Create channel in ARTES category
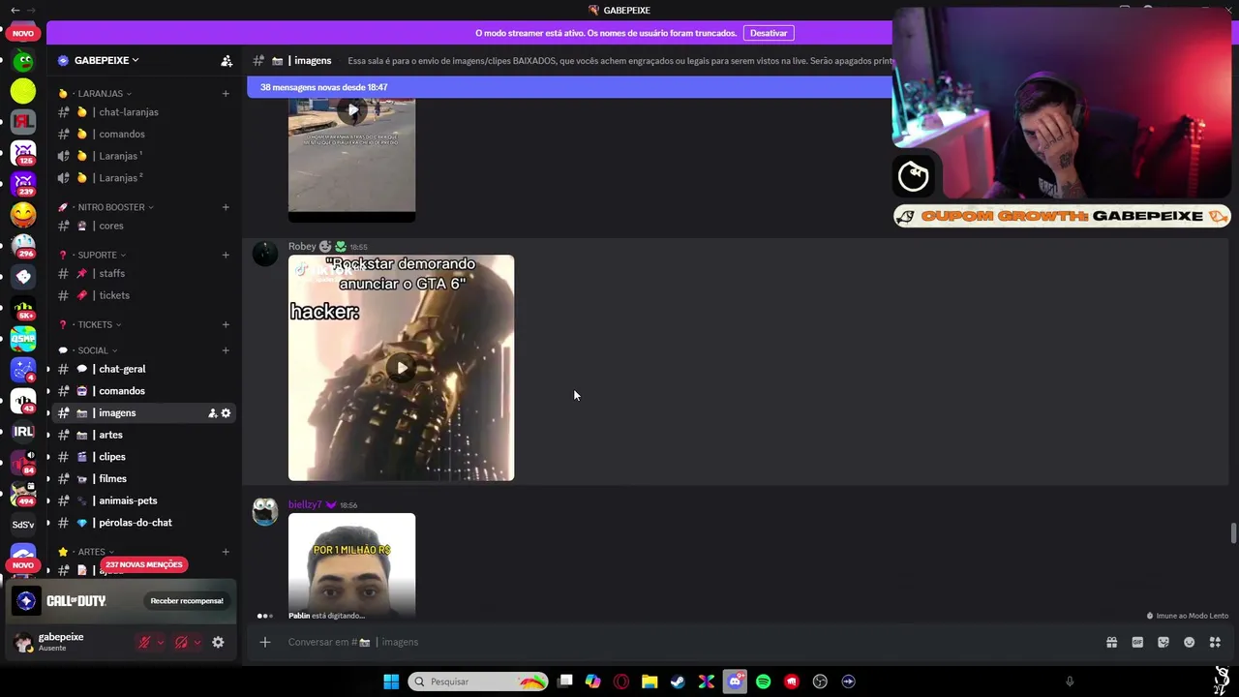 (226, 552)
